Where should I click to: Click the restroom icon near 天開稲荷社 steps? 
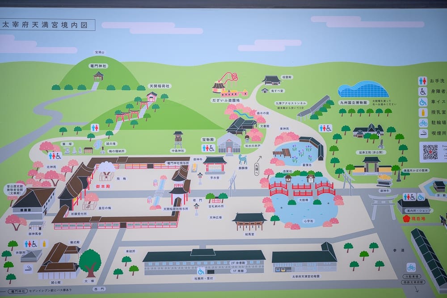(x=95, y=128)
